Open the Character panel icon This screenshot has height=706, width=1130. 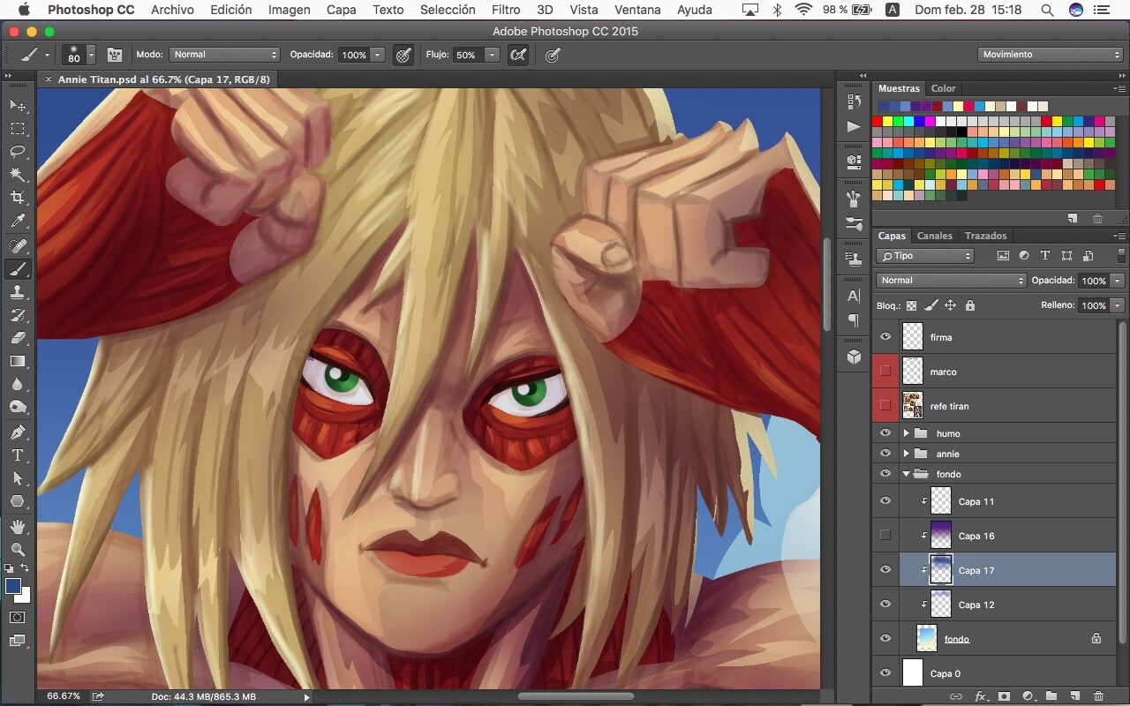coord(854,297)
